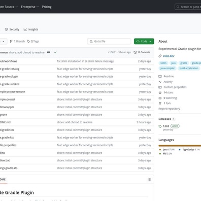Expand the green Code dropdown button
The height and width of the screenshot is (201, 201).
(144, 41)
